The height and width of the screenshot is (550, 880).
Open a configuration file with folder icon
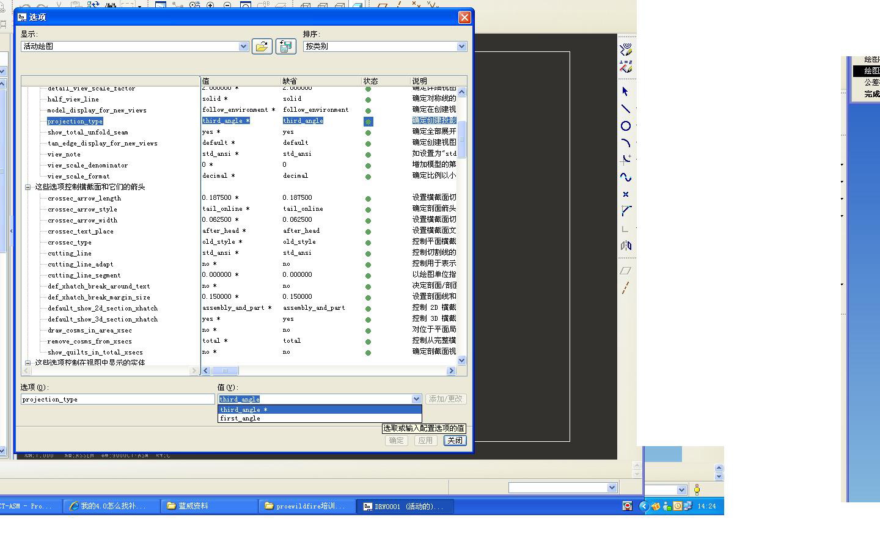tap(262, 46)
